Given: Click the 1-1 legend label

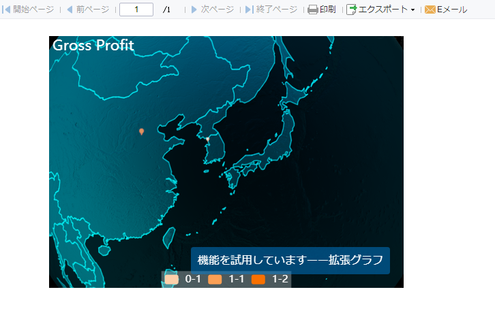Looking at the screenshot, I should coord(237,279).
